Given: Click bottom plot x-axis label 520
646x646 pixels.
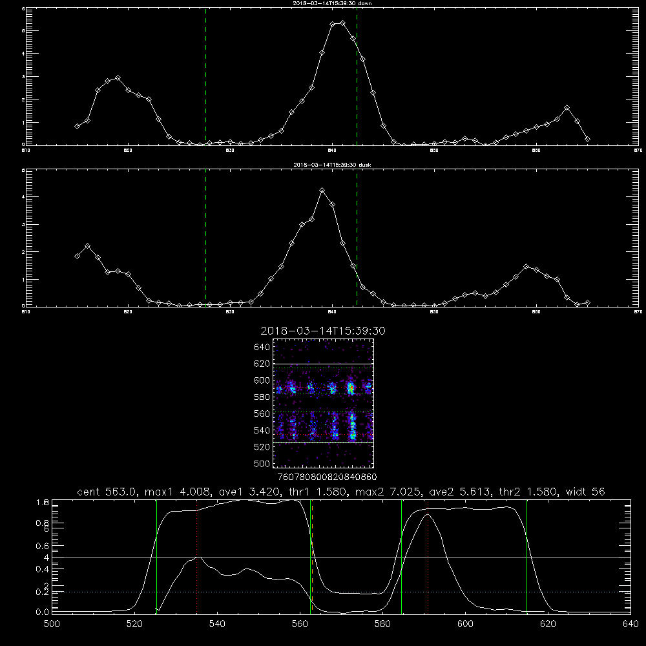Looking at the screenshot, I should [134, 624].
